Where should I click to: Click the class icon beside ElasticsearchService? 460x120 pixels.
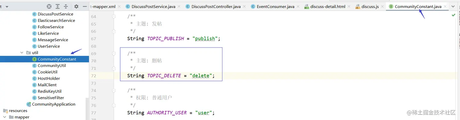[34, 20]
